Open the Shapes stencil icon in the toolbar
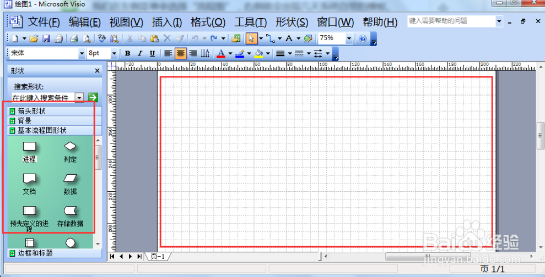 pos(236,38)
